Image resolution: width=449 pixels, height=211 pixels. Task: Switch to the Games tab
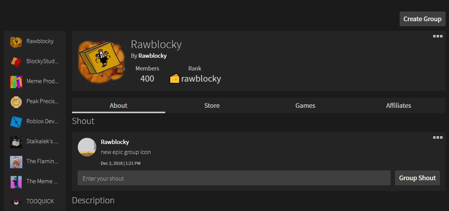[x=305, y=105]
